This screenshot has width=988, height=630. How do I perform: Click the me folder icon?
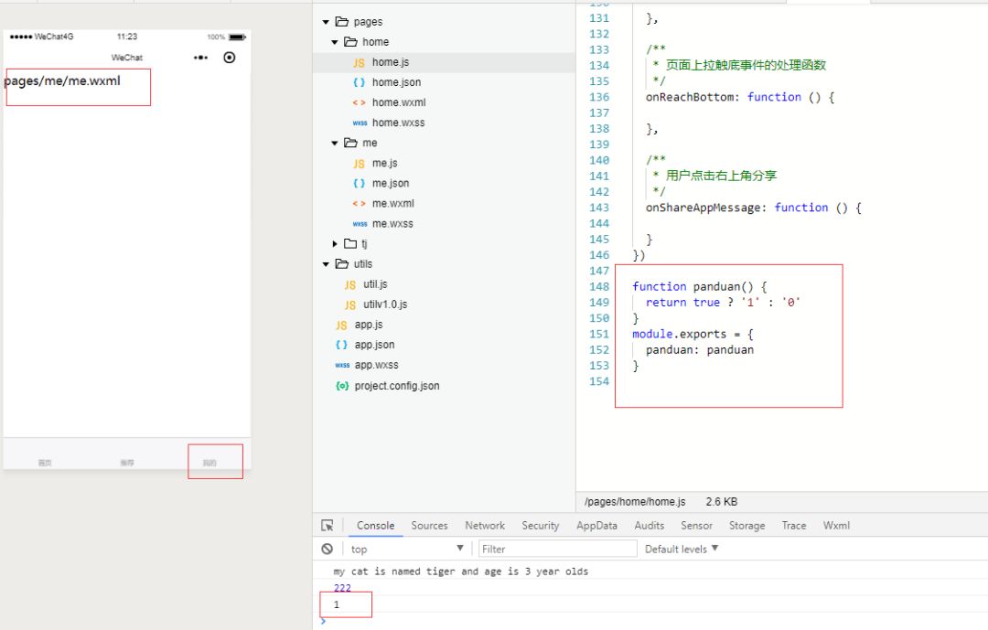pos(350,143)
